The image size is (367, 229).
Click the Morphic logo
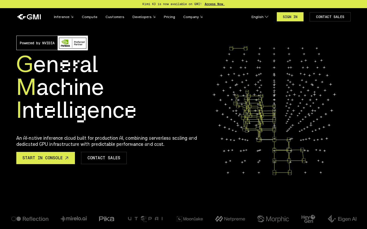[x=273, y=219]
